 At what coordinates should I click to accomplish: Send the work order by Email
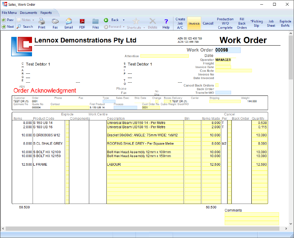point(69,23)
